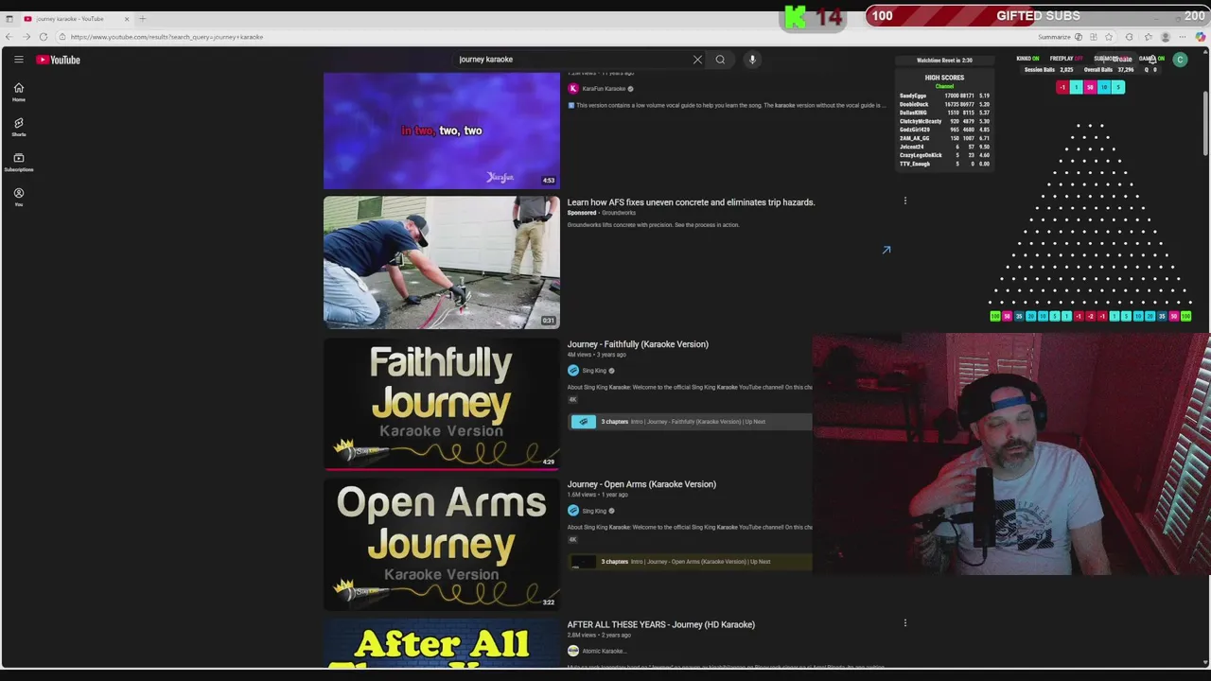
Task: Open the You page in sidebar
Action: pos(18,197)
